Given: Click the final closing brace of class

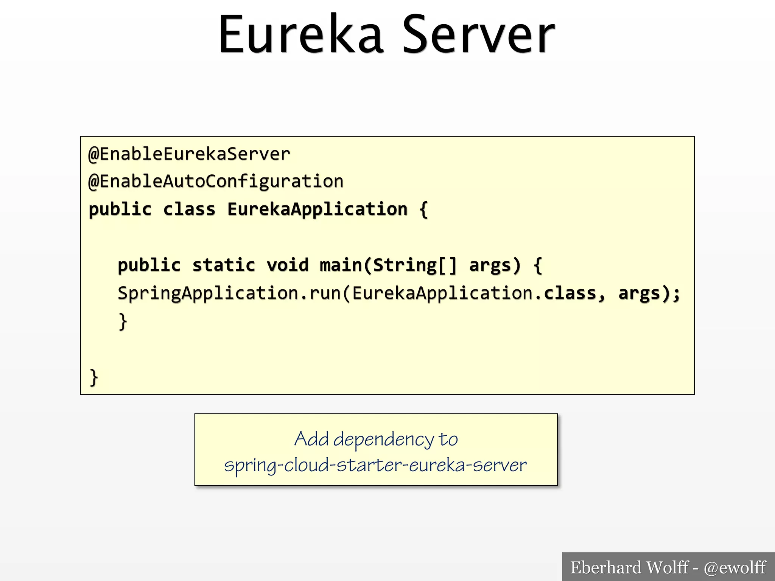Looking at the screenshot, I should 94,377.
